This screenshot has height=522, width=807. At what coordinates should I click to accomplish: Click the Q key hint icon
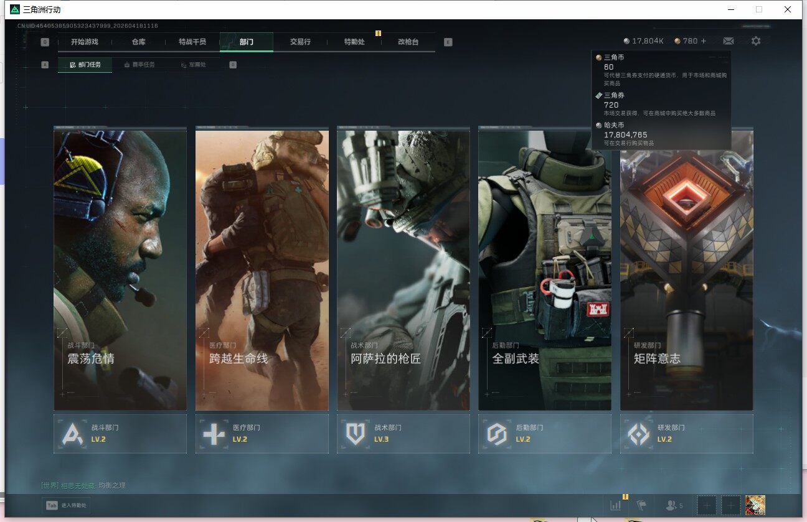click(x=45, y=42)
